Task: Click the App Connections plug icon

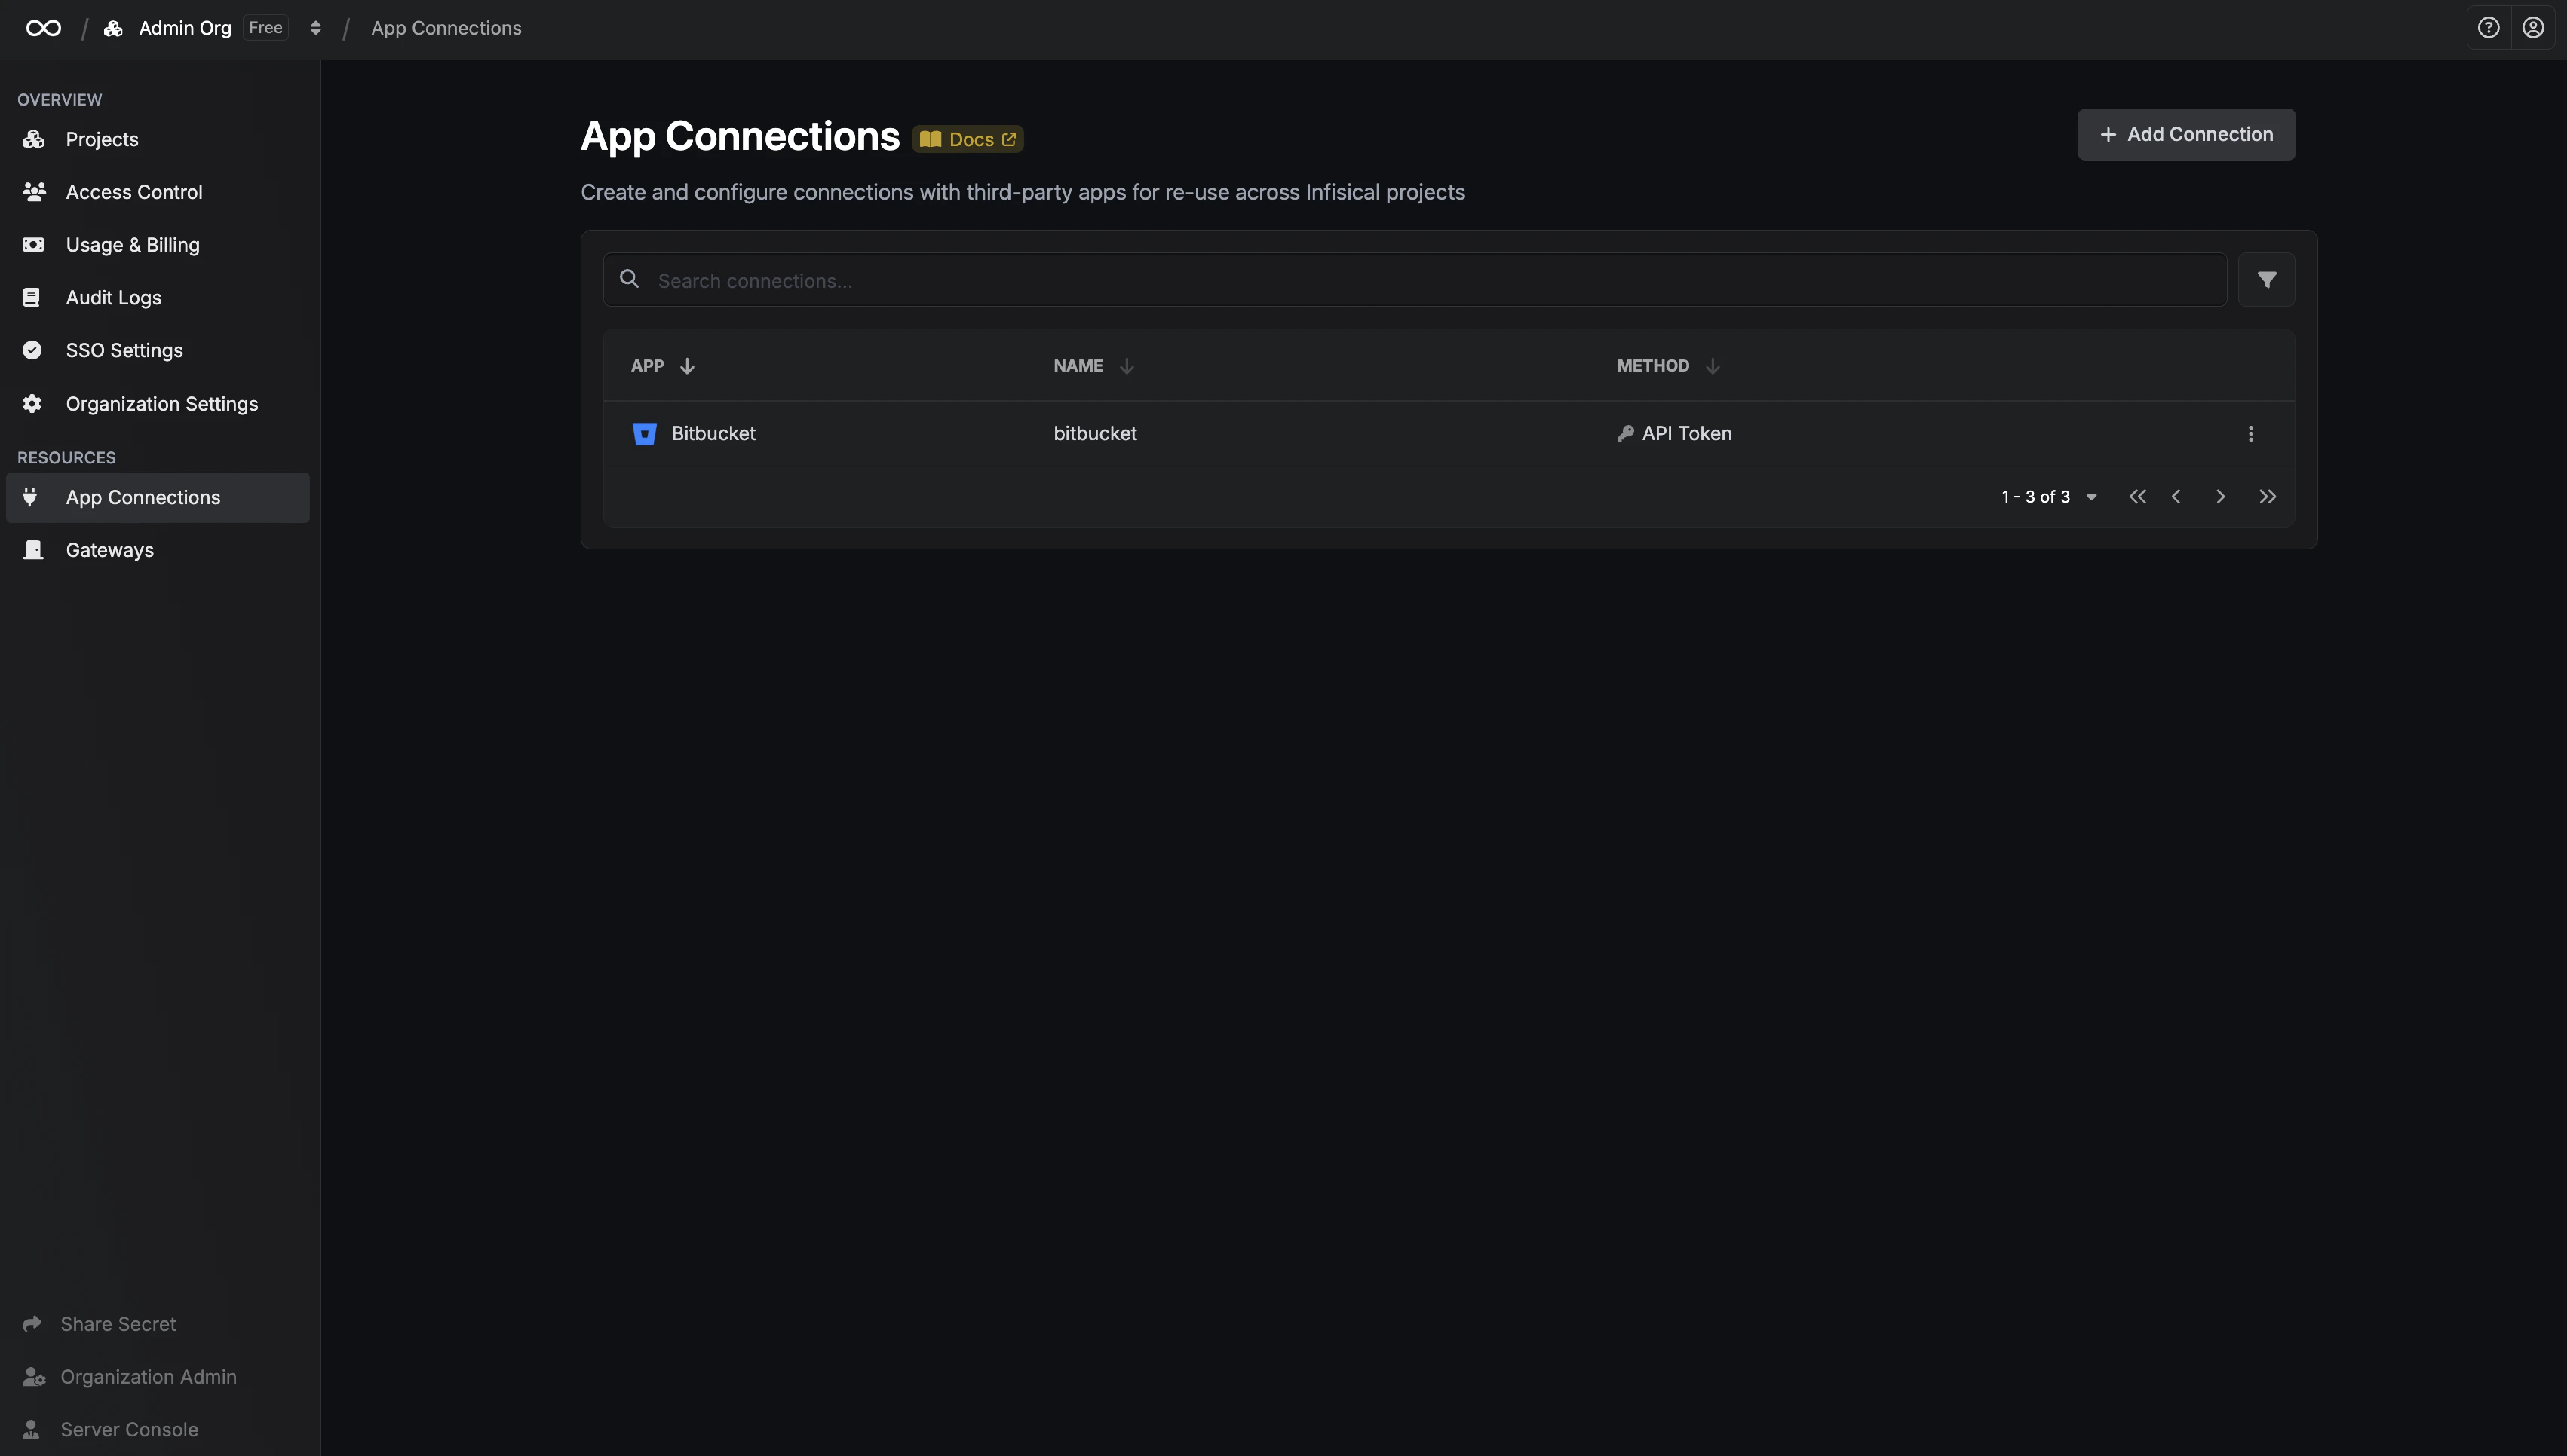Action: point(30,496)
